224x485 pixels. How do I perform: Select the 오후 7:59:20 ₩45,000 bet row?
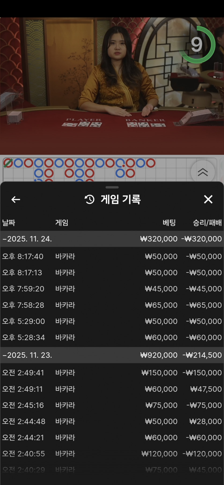[x=112, y=289]
